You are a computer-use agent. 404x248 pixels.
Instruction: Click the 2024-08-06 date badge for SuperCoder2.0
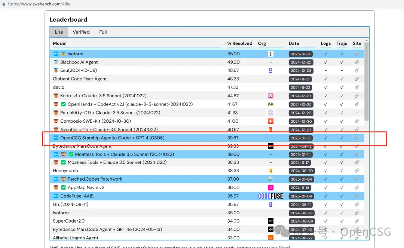point(302,221)
